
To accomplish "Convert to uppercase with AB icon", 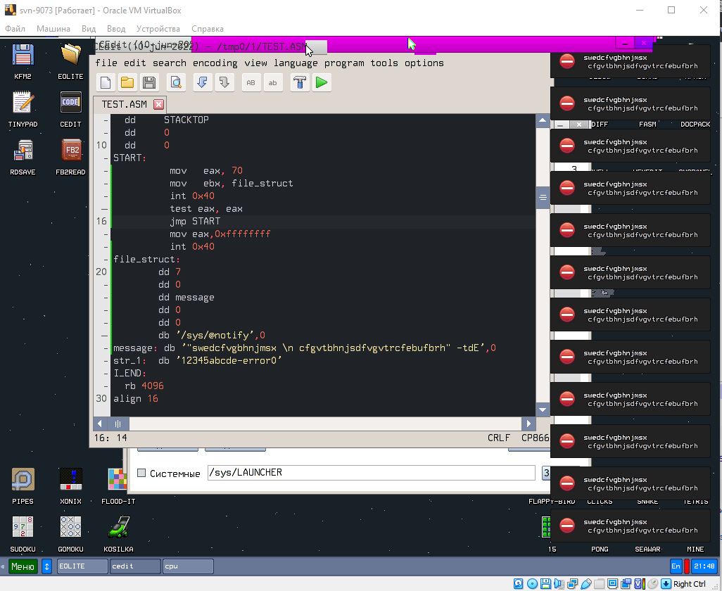I will coord(251,83).
